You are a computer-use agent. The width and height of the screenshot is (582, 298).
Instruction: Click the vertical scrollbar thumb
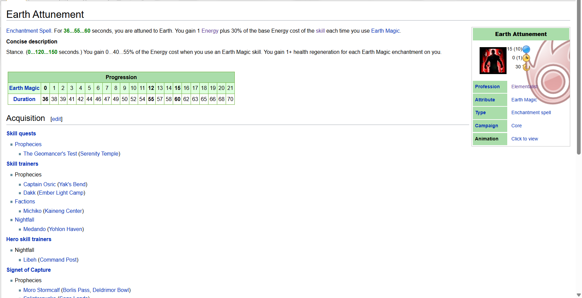579,77
